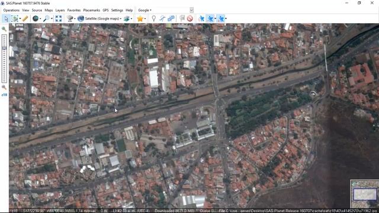
Task: Expand the layers stack dropdown arrow
Action: point(131,18)
